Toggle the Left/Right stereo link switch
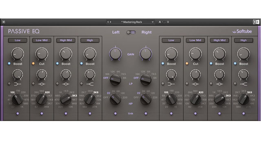This screenshot has width=261, height=146. point(131,32)
